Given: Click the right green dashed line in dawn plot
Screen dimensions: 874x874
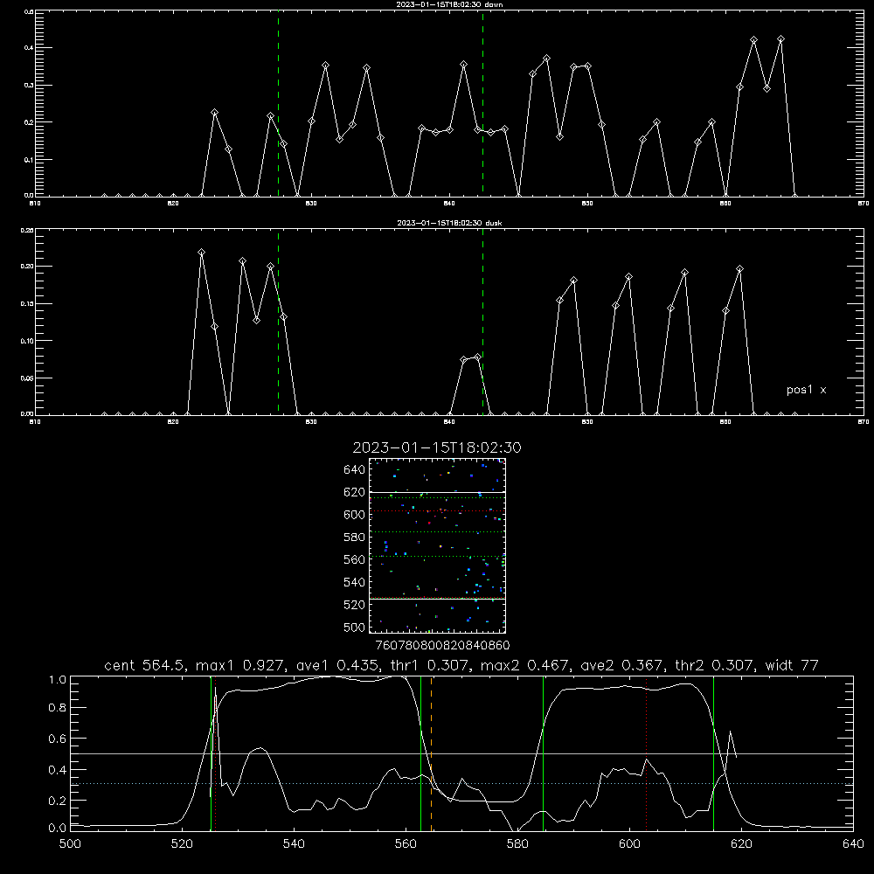Looking at the screenshot, I should click(x=482, y=104).
